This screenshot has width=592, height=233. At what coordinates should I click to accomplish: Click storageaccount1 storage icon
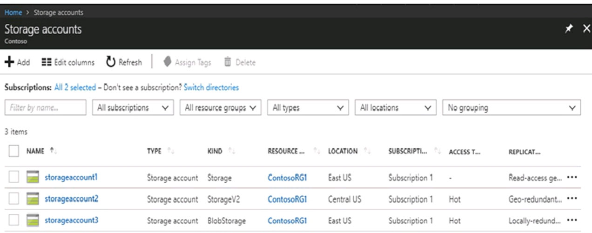point(33,178)
